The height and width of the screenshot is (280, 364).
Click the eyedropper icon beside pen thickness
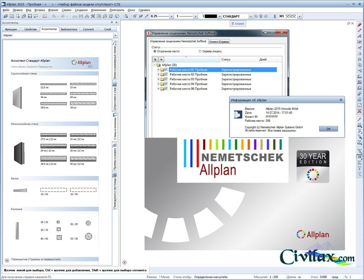pos(146,16)
